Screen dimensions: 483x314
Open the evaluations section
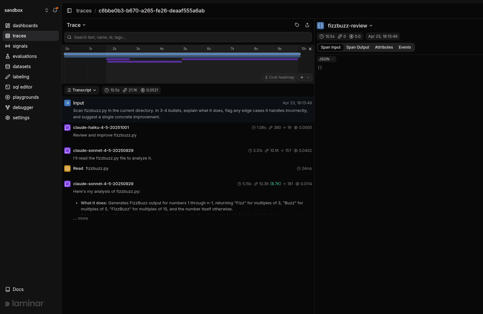coord(31,56)
